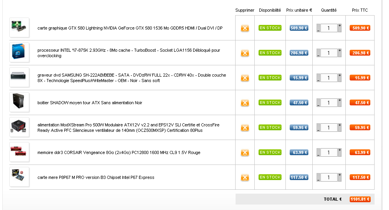Increase quantity of CORSAIR Vengeance memory
Viewport: 389px width, 210px height.
click(340, 150)
